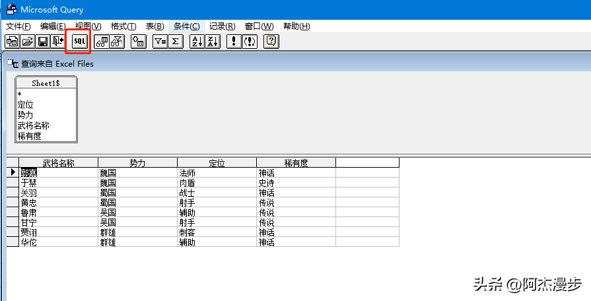Click the 刺客 cell in 贾诩 row
The image size is (591, 301).
click(217, 232)
